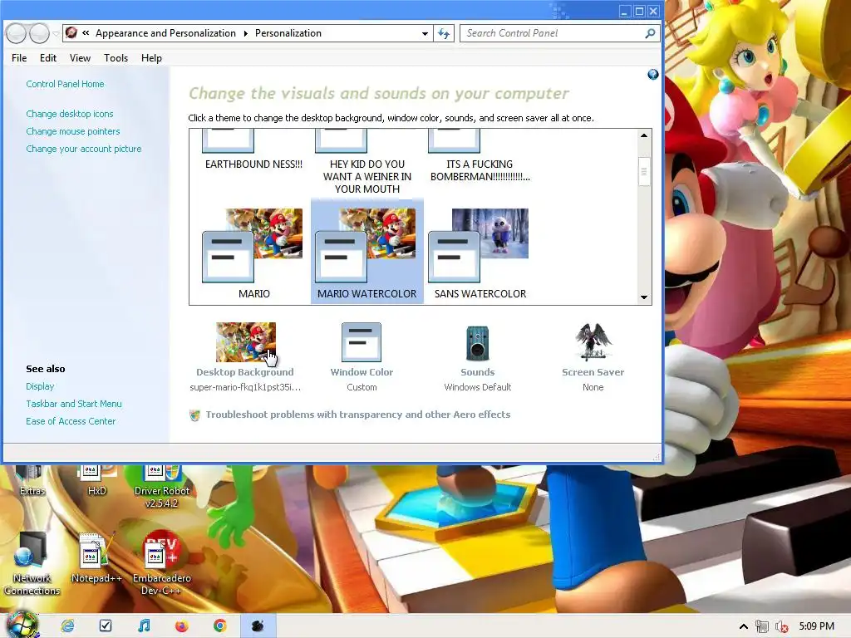The width and height of the screenshot is (851, 638).
Task: Launch Internet Explorer from the taskbar
Action: 68,626
